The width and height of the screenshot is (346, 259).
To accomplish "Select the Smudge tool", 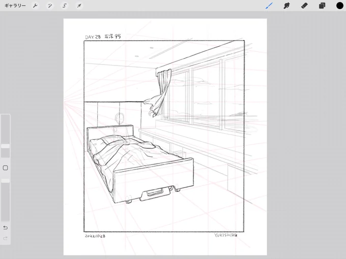I will [286, 6].
